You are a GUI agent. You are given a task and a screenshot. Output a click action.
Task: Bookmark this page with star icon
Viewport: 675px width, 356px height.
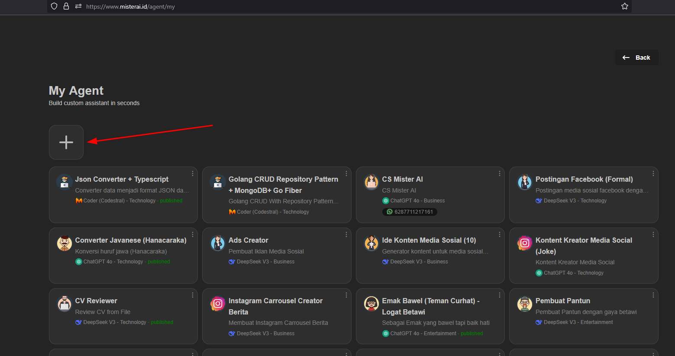pos(624,6)
